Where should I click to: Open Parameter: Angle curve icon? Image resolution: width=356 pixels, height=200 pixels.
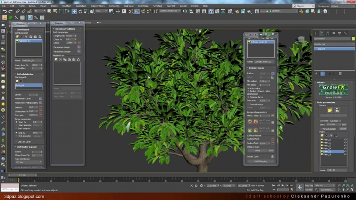79,47
